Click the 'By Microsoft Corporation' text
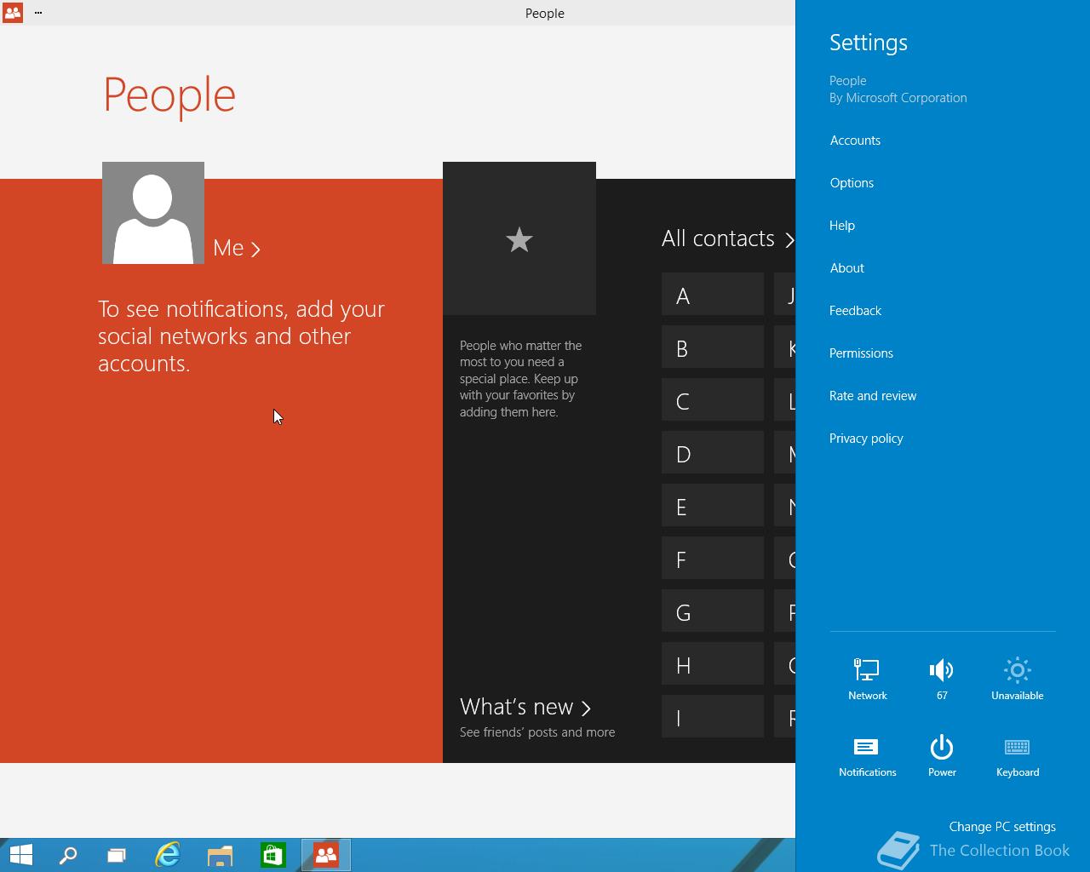 pyautogui.click(x=898, y=98)
